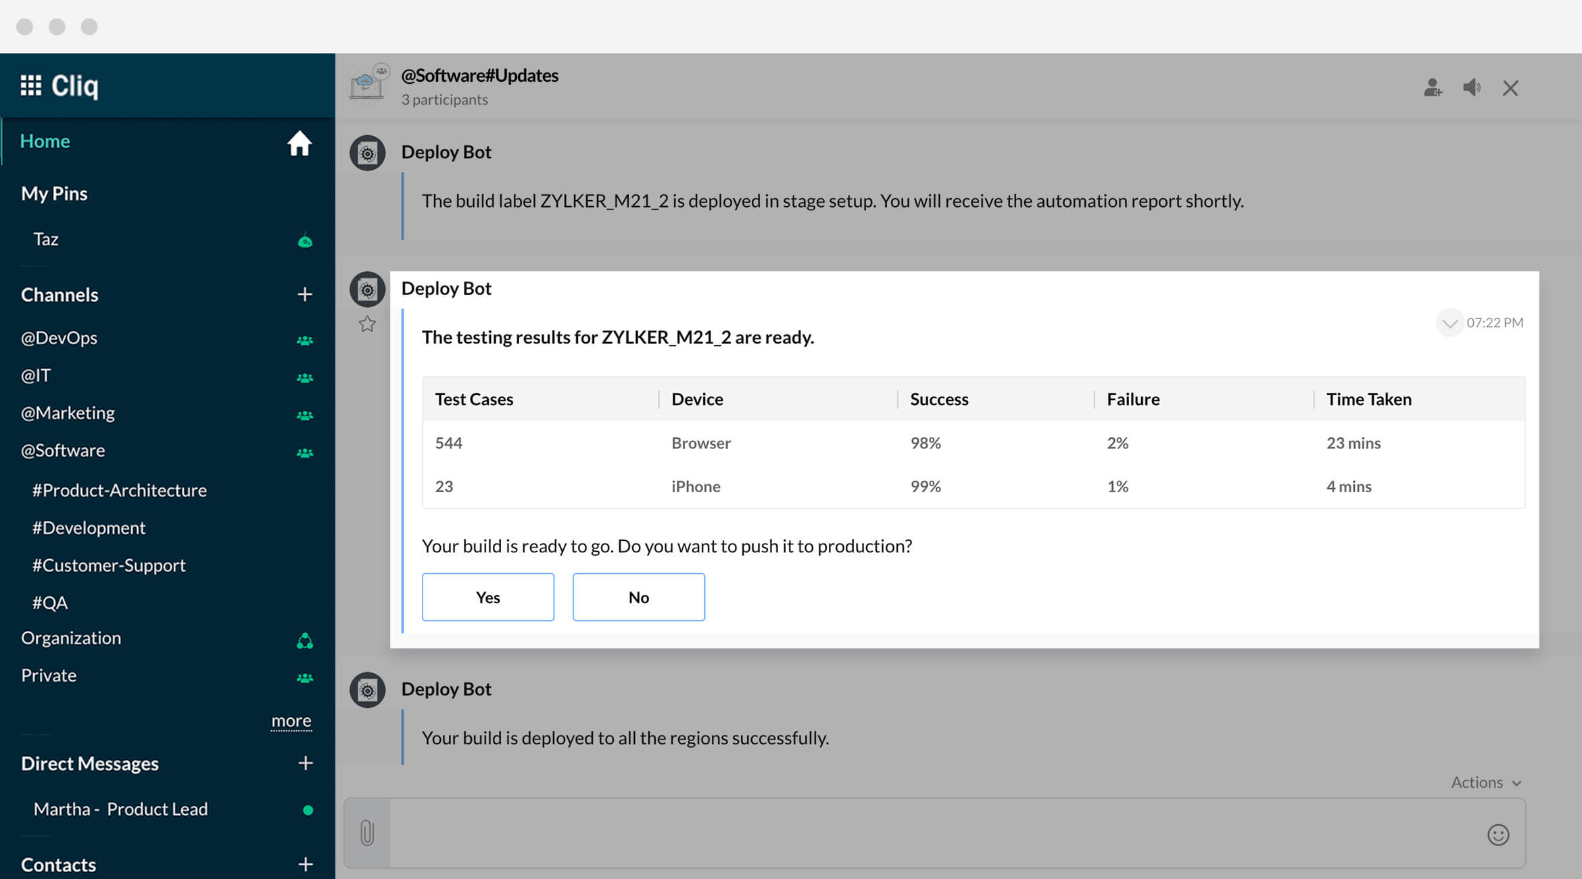Screen dimensions: 1582x879
Task: Click the paperclip attachment icon
Action: coord(367,833)
